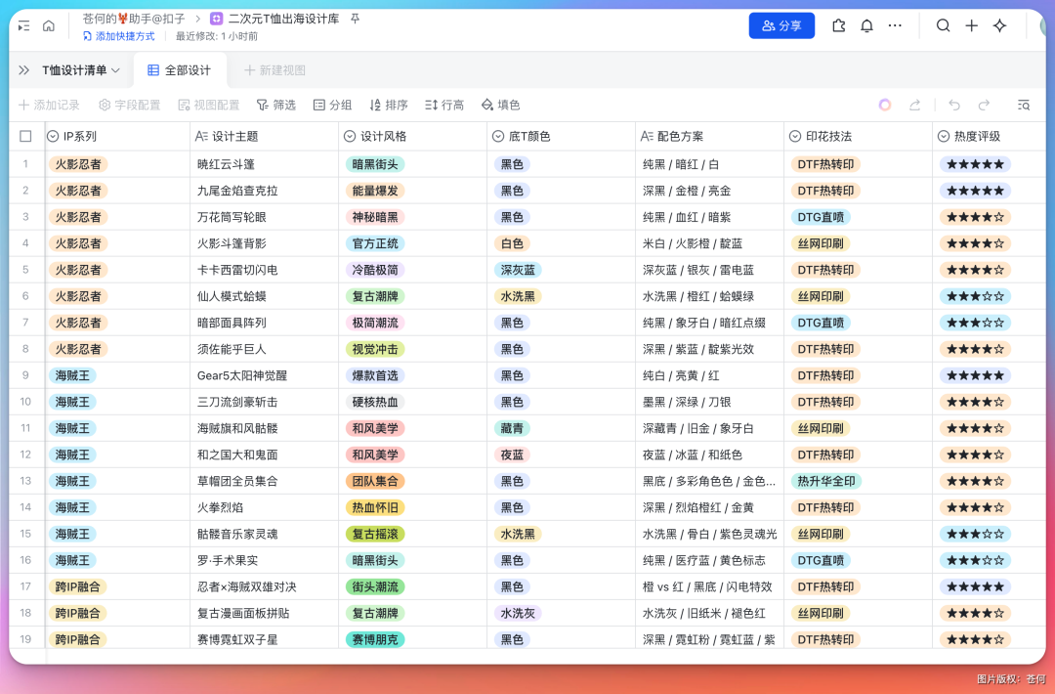Click the find-in-table icon at toolbar right
The height and width of the screenshot is (694, 1055).
click(1023, 105)
